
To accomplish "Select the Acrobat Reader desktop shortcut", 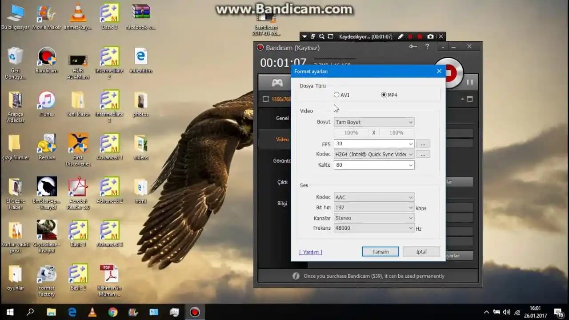I will (78, 194).
